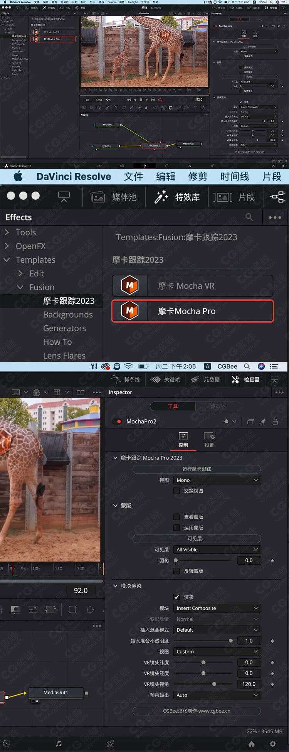The width and height of the screenshot is (289, 752).
Task: Click the enlarged music note Fairlight page icon
Action: point(59,743)
